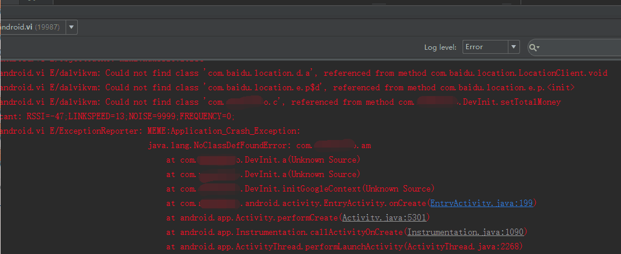The height and width of the screenshot is (254, 621).
Task: Click the search magnifier icon
Action: pyautogui.click(x=533, y=47)
